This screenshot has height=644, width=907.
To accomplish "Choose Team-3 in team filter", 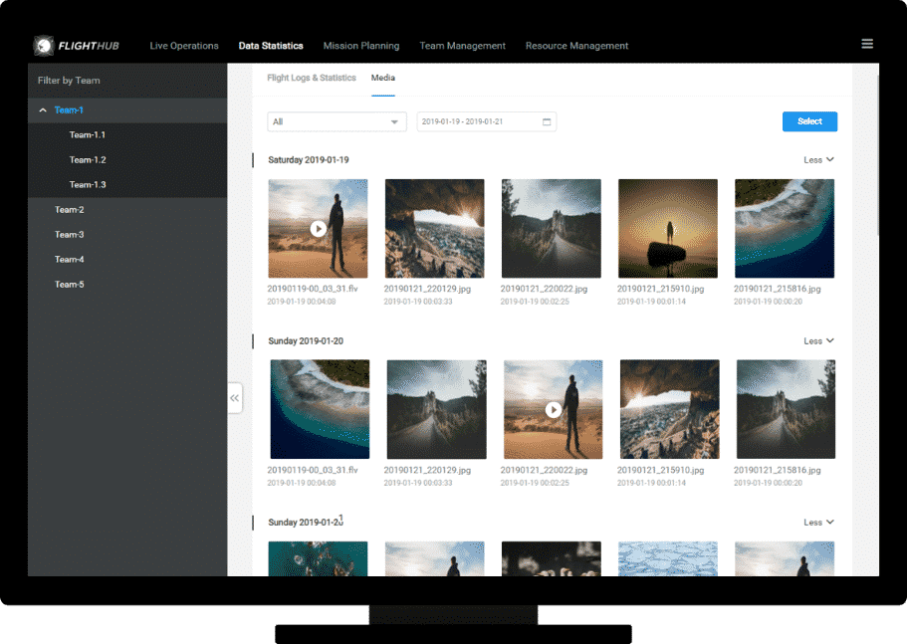I will click(70, 235).
